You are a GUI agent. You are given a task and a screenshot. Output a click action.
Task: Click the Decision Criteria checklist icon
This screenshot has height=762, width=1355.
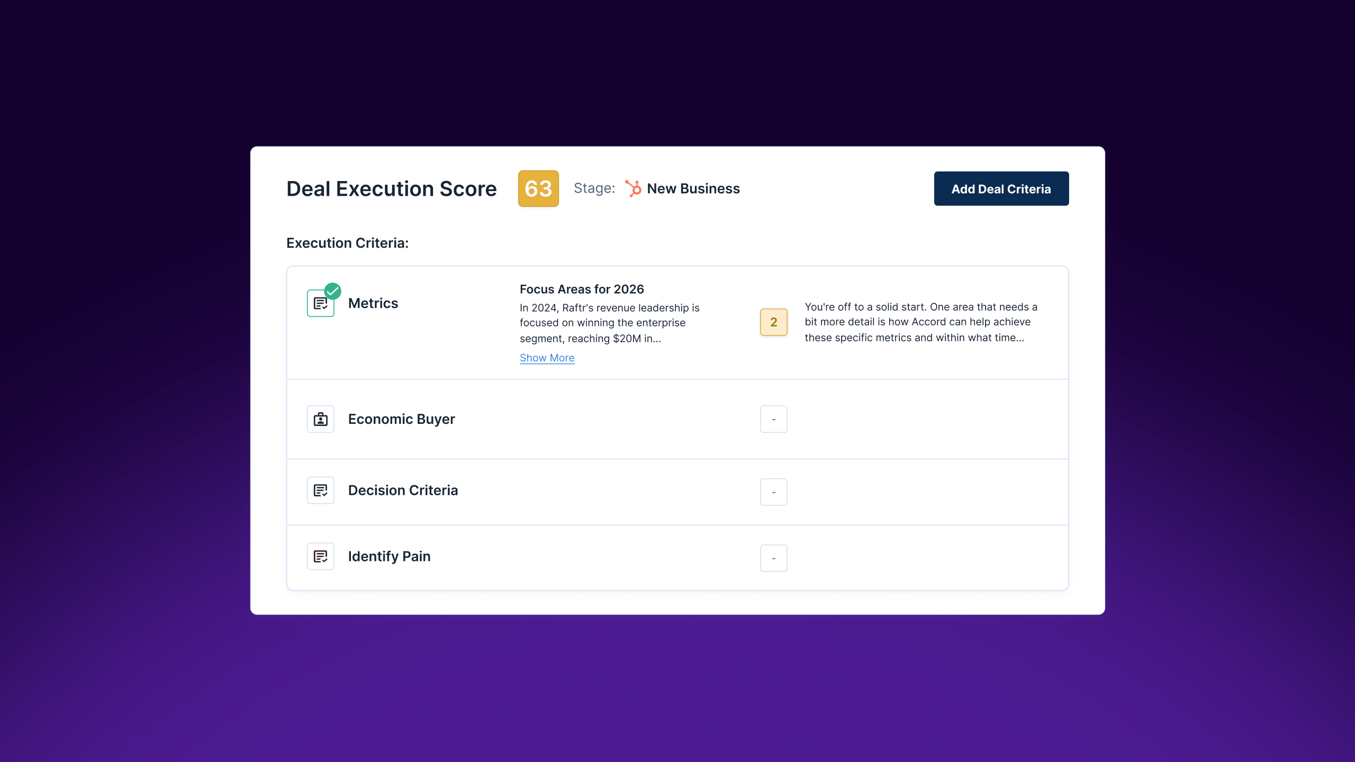click(x=320, y=491)
